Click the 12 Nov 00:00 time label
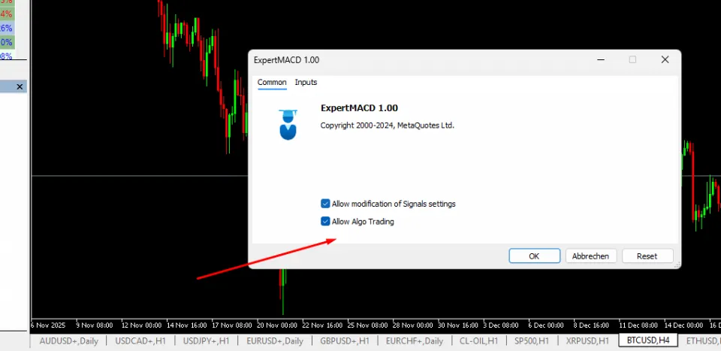This screenshot has height=351, width=721. [142, 325]
